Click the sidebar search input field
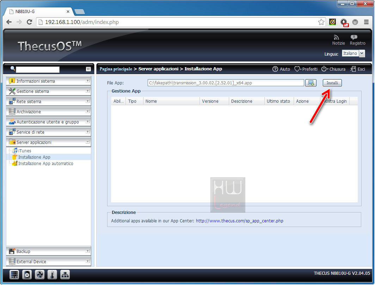Image resolution: width=375 pixels, height=285 pixels. click(x=38, y=69)
